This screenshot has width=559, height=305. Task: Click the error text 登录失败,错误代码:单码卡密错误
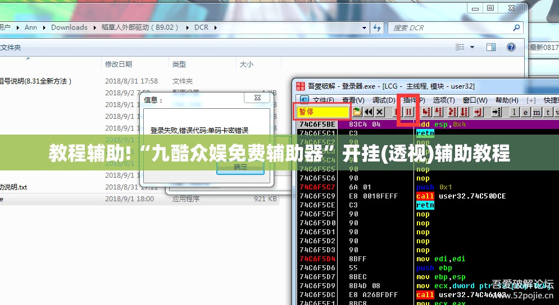point(199,131)
